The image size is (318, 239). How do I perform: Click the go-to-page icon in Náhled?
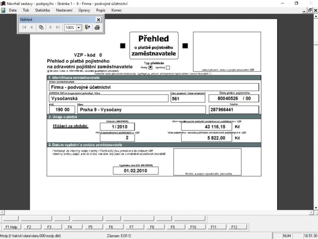coord(41,27)
